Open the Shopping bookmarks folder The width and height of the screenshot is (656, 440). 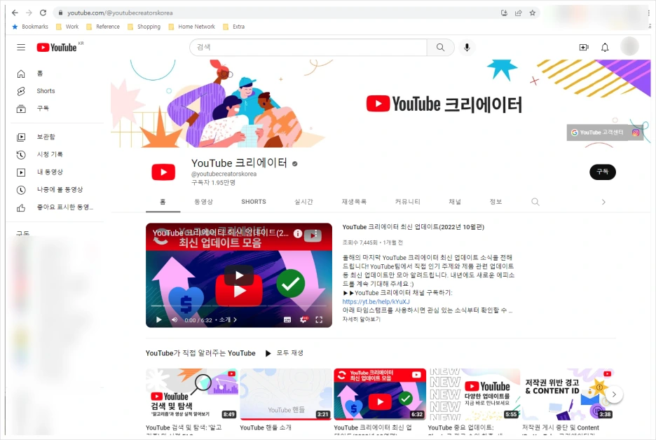144,27
